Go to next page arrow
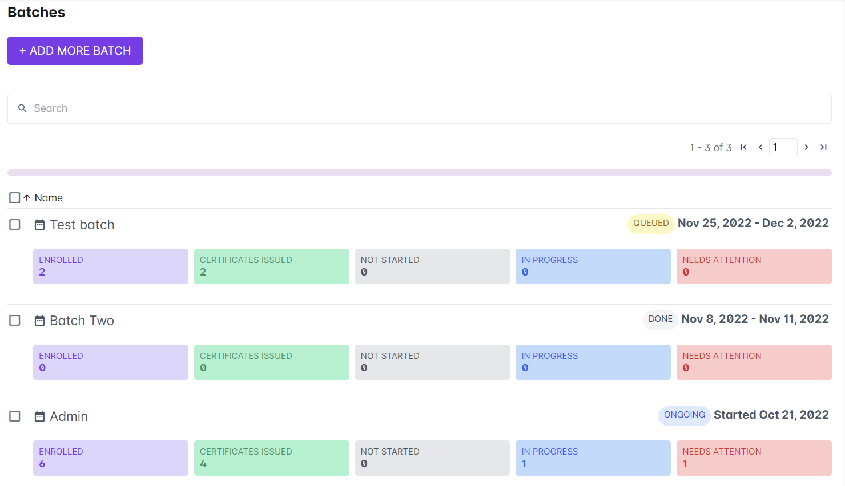 (x=806, y=147)
